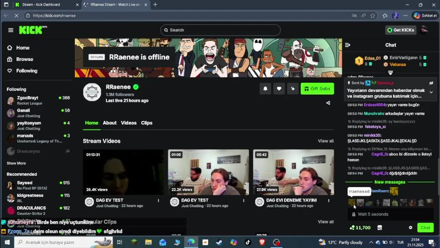Click Edaa_01 top gifter entry
The width and height of the screenshot is (440, 248).
click(x=368, y=61)
